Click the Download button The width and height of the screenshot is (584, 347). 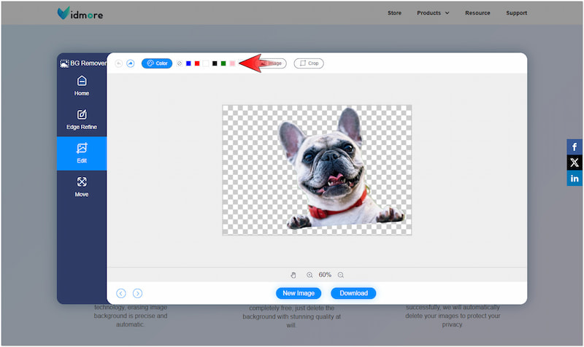tap(353, 293)
